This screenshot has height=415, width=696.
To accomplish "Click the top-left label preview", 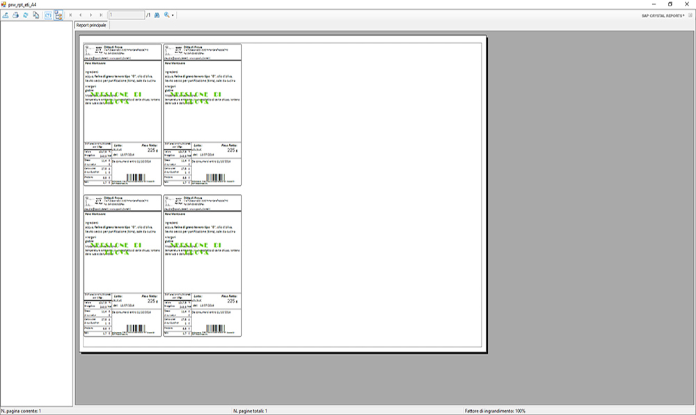I will 122,114.
